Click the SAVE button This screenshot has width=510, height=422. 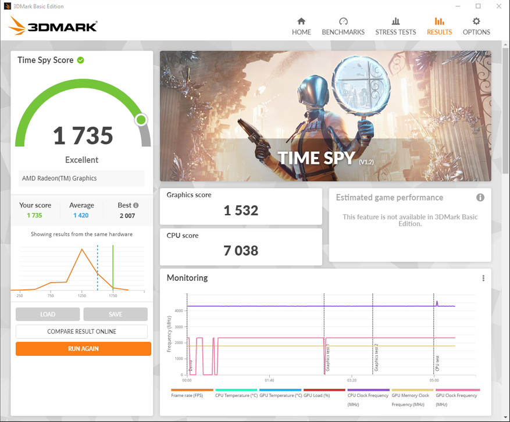(x=116, y=314)
